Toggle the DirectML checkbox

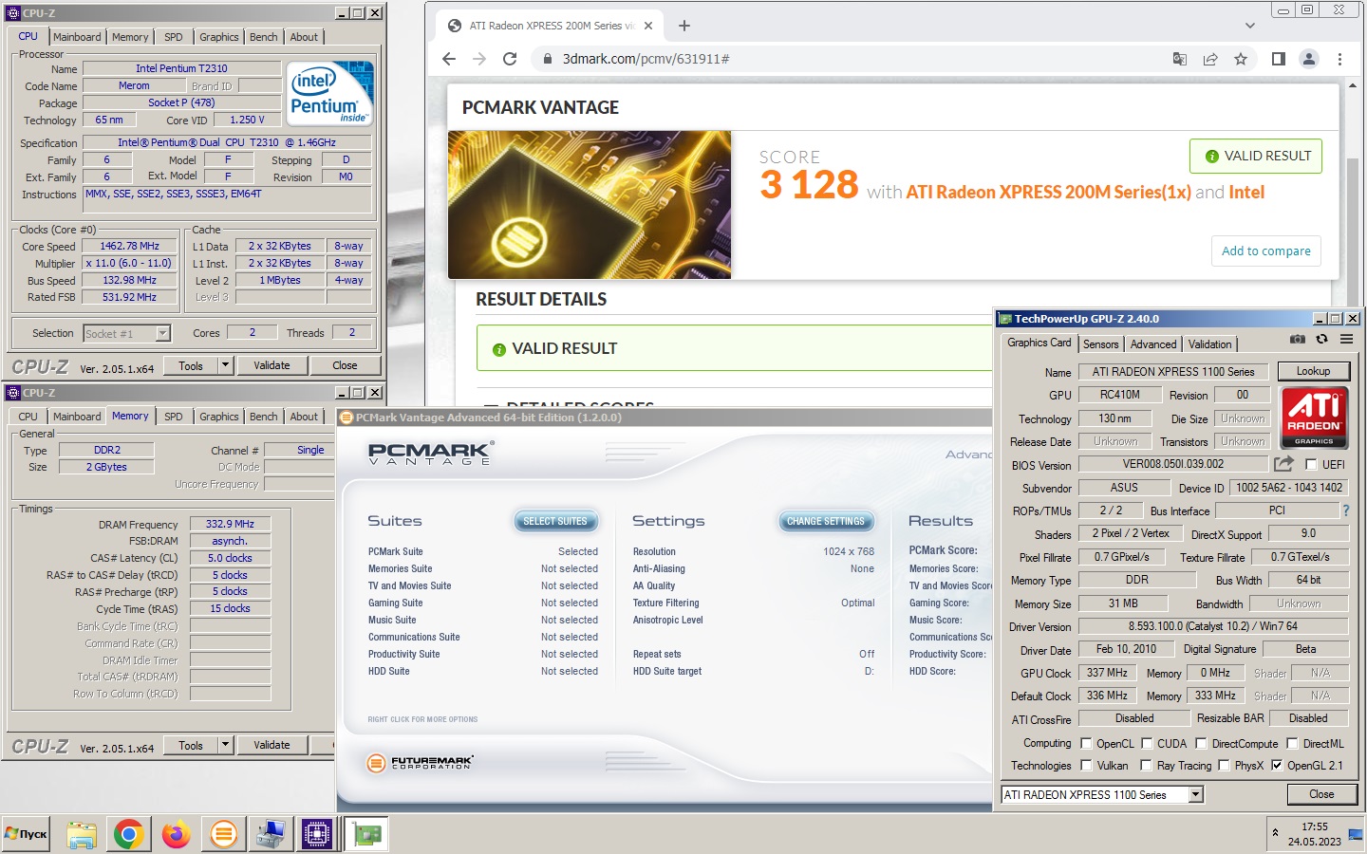pyautogui.click(x=1292, y=743)
